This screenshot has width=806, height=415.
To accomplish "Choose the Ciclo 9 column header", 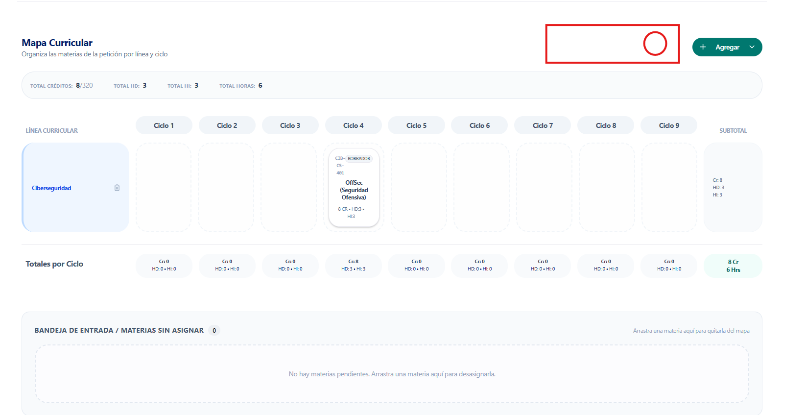I will coord(669,125).
